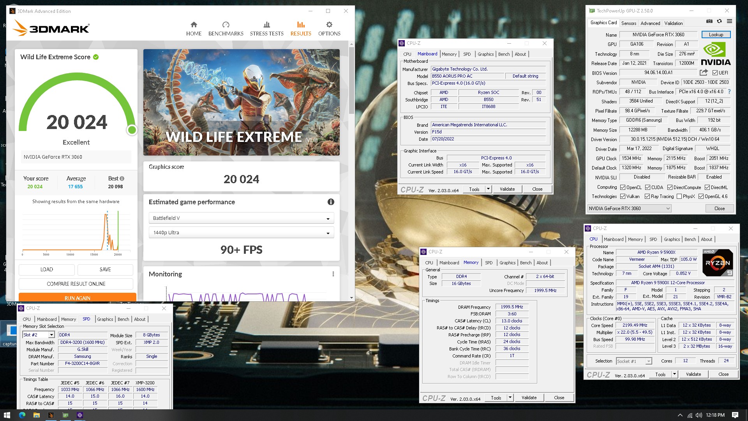Click GPU-Z screenshot camera icon
Viewport: 748px width, 421px height.
(x=709, y=21)
